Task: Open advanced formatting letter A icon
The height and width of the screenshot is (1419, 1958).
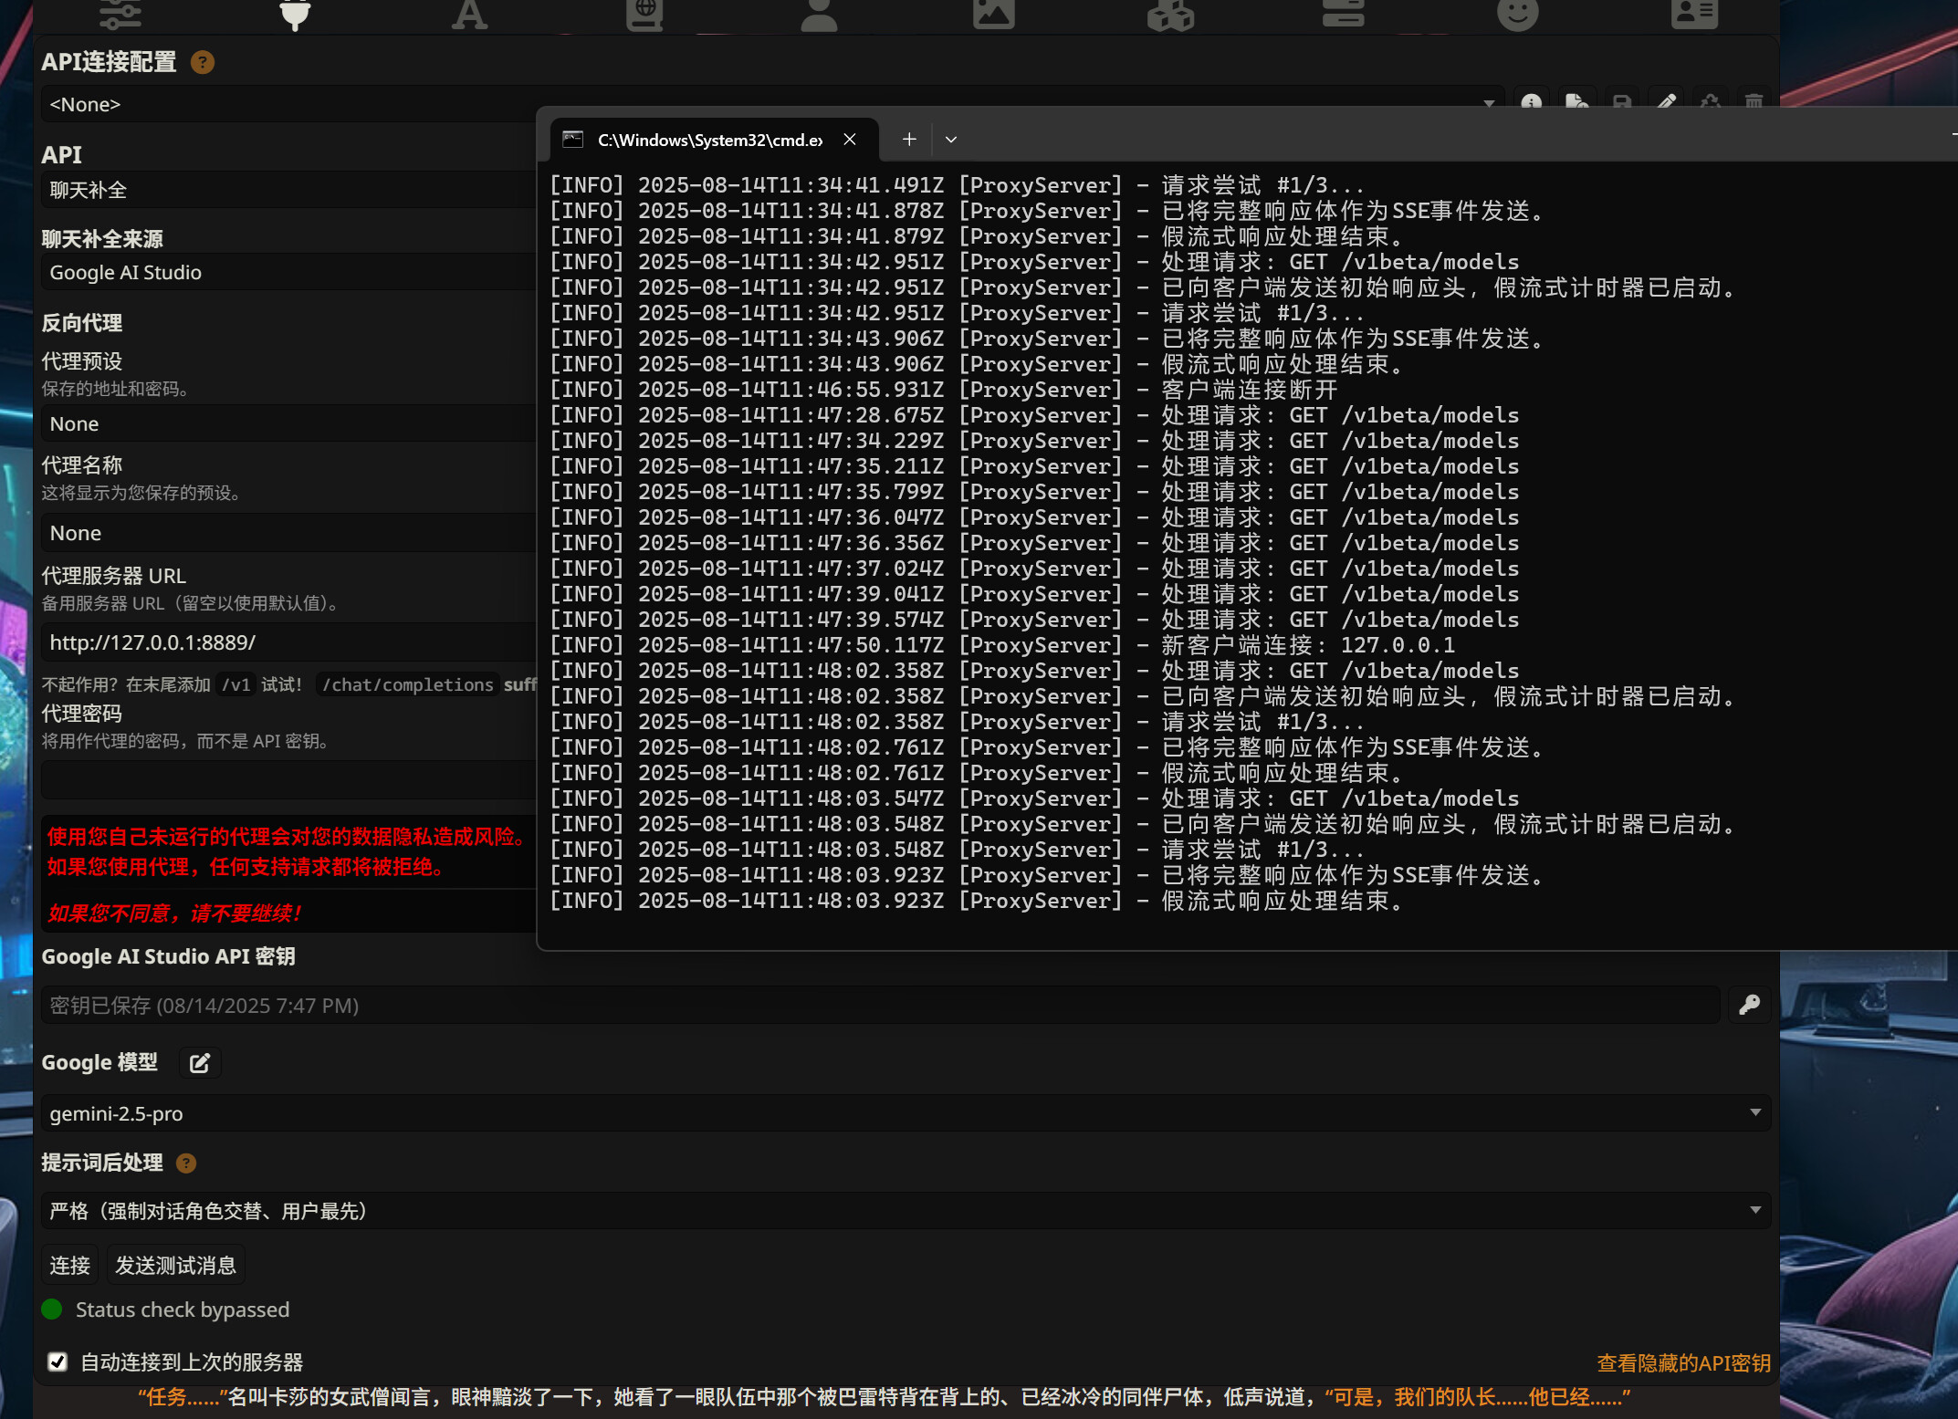Action: coord(469,14)
